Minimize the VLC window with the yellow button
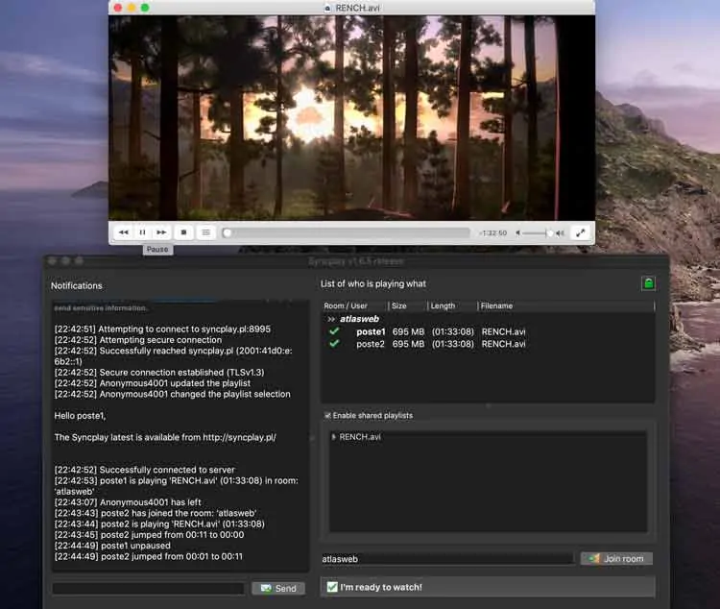This screenshot has height=609, width=720. [132, 8]
